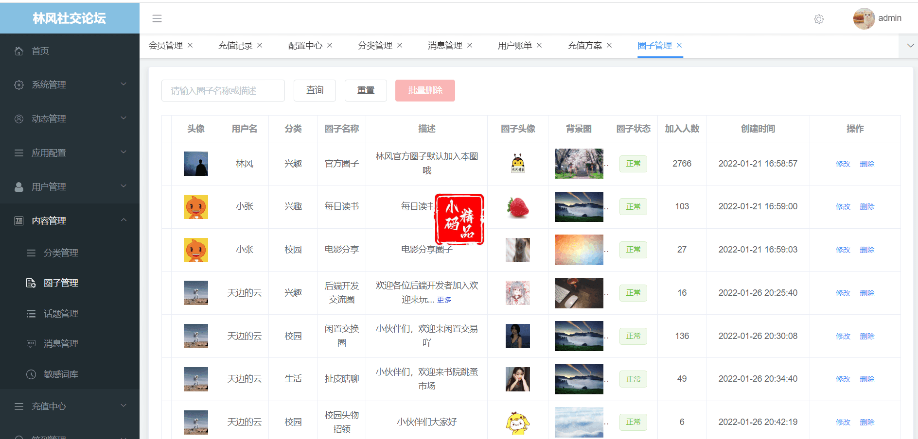Focus the 请输入圈子名称或描述 search field
The height and width of the screenshot is (439, 918).
[x=223, y=90]
